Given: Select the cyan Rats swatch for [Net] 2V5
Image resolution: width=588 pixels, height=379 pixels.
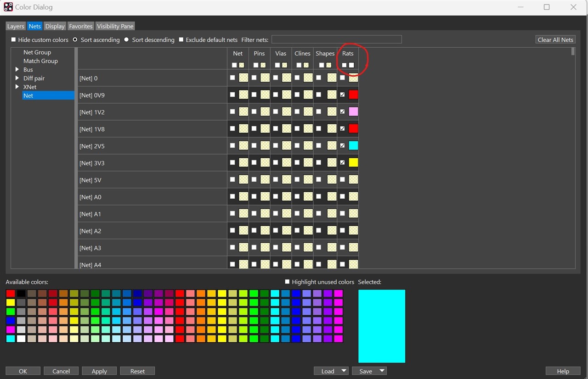Looking at the screenshot, I should pos(353,145).
